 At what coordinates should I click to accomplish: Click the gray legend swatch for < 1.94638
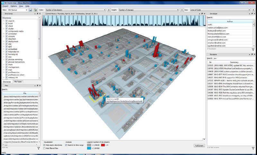tap(89, 145)
